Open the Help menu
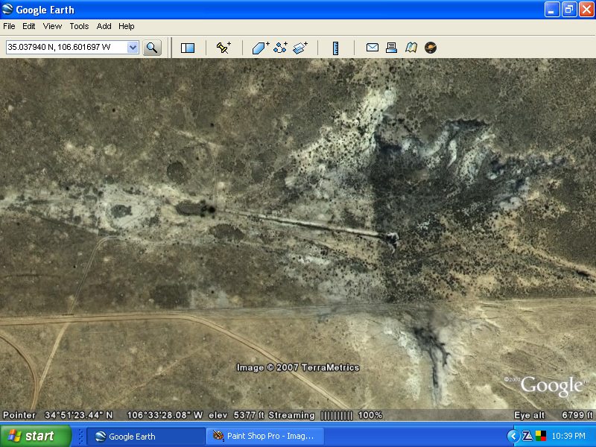 [127, 26]
